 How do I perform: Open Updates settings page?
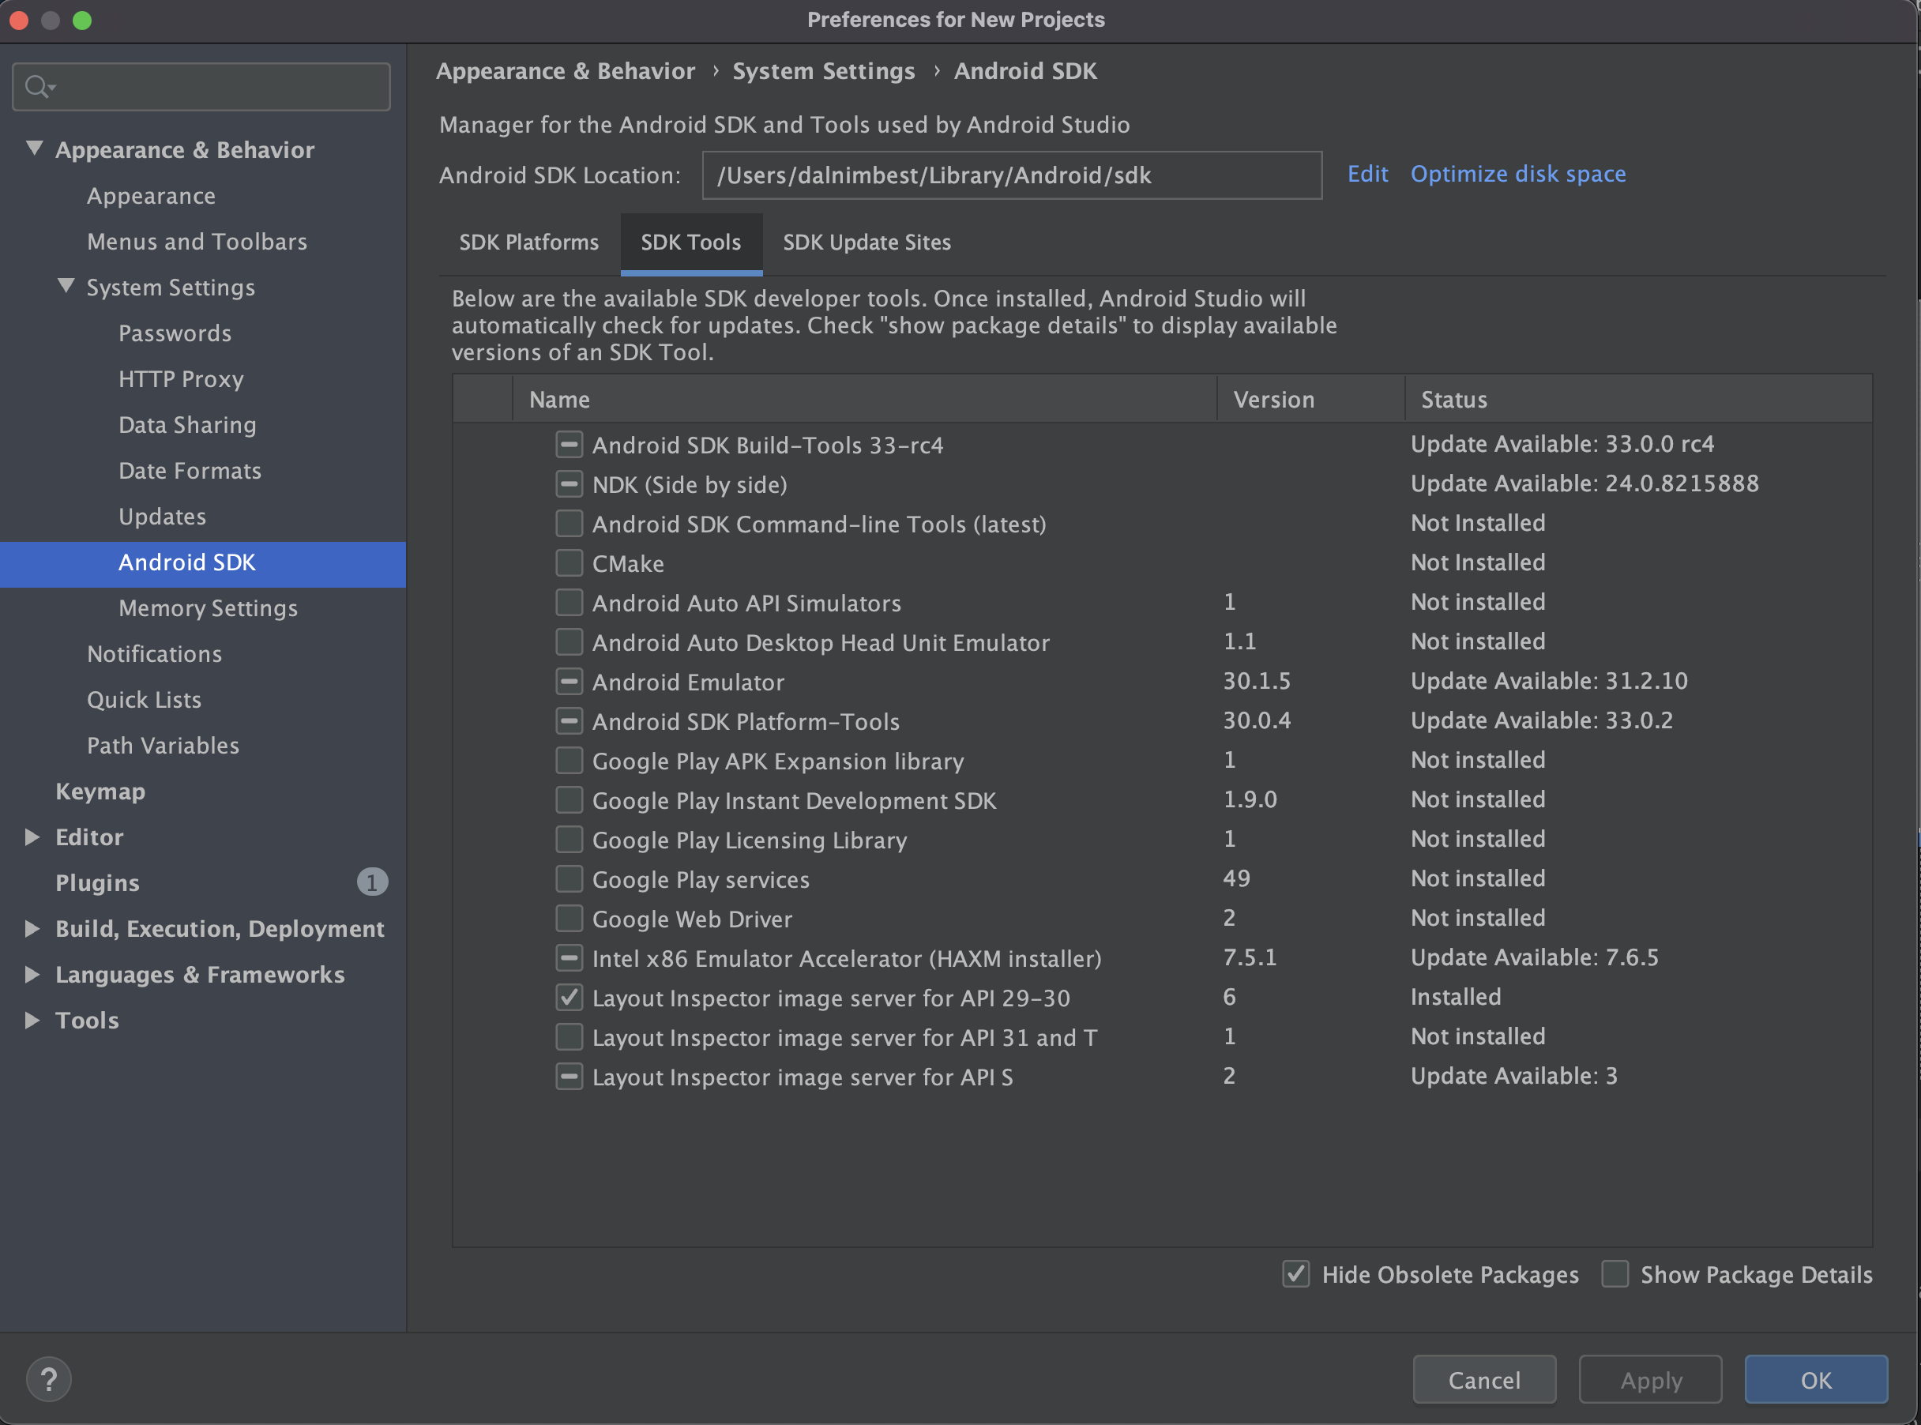click(x=162, y=516)
